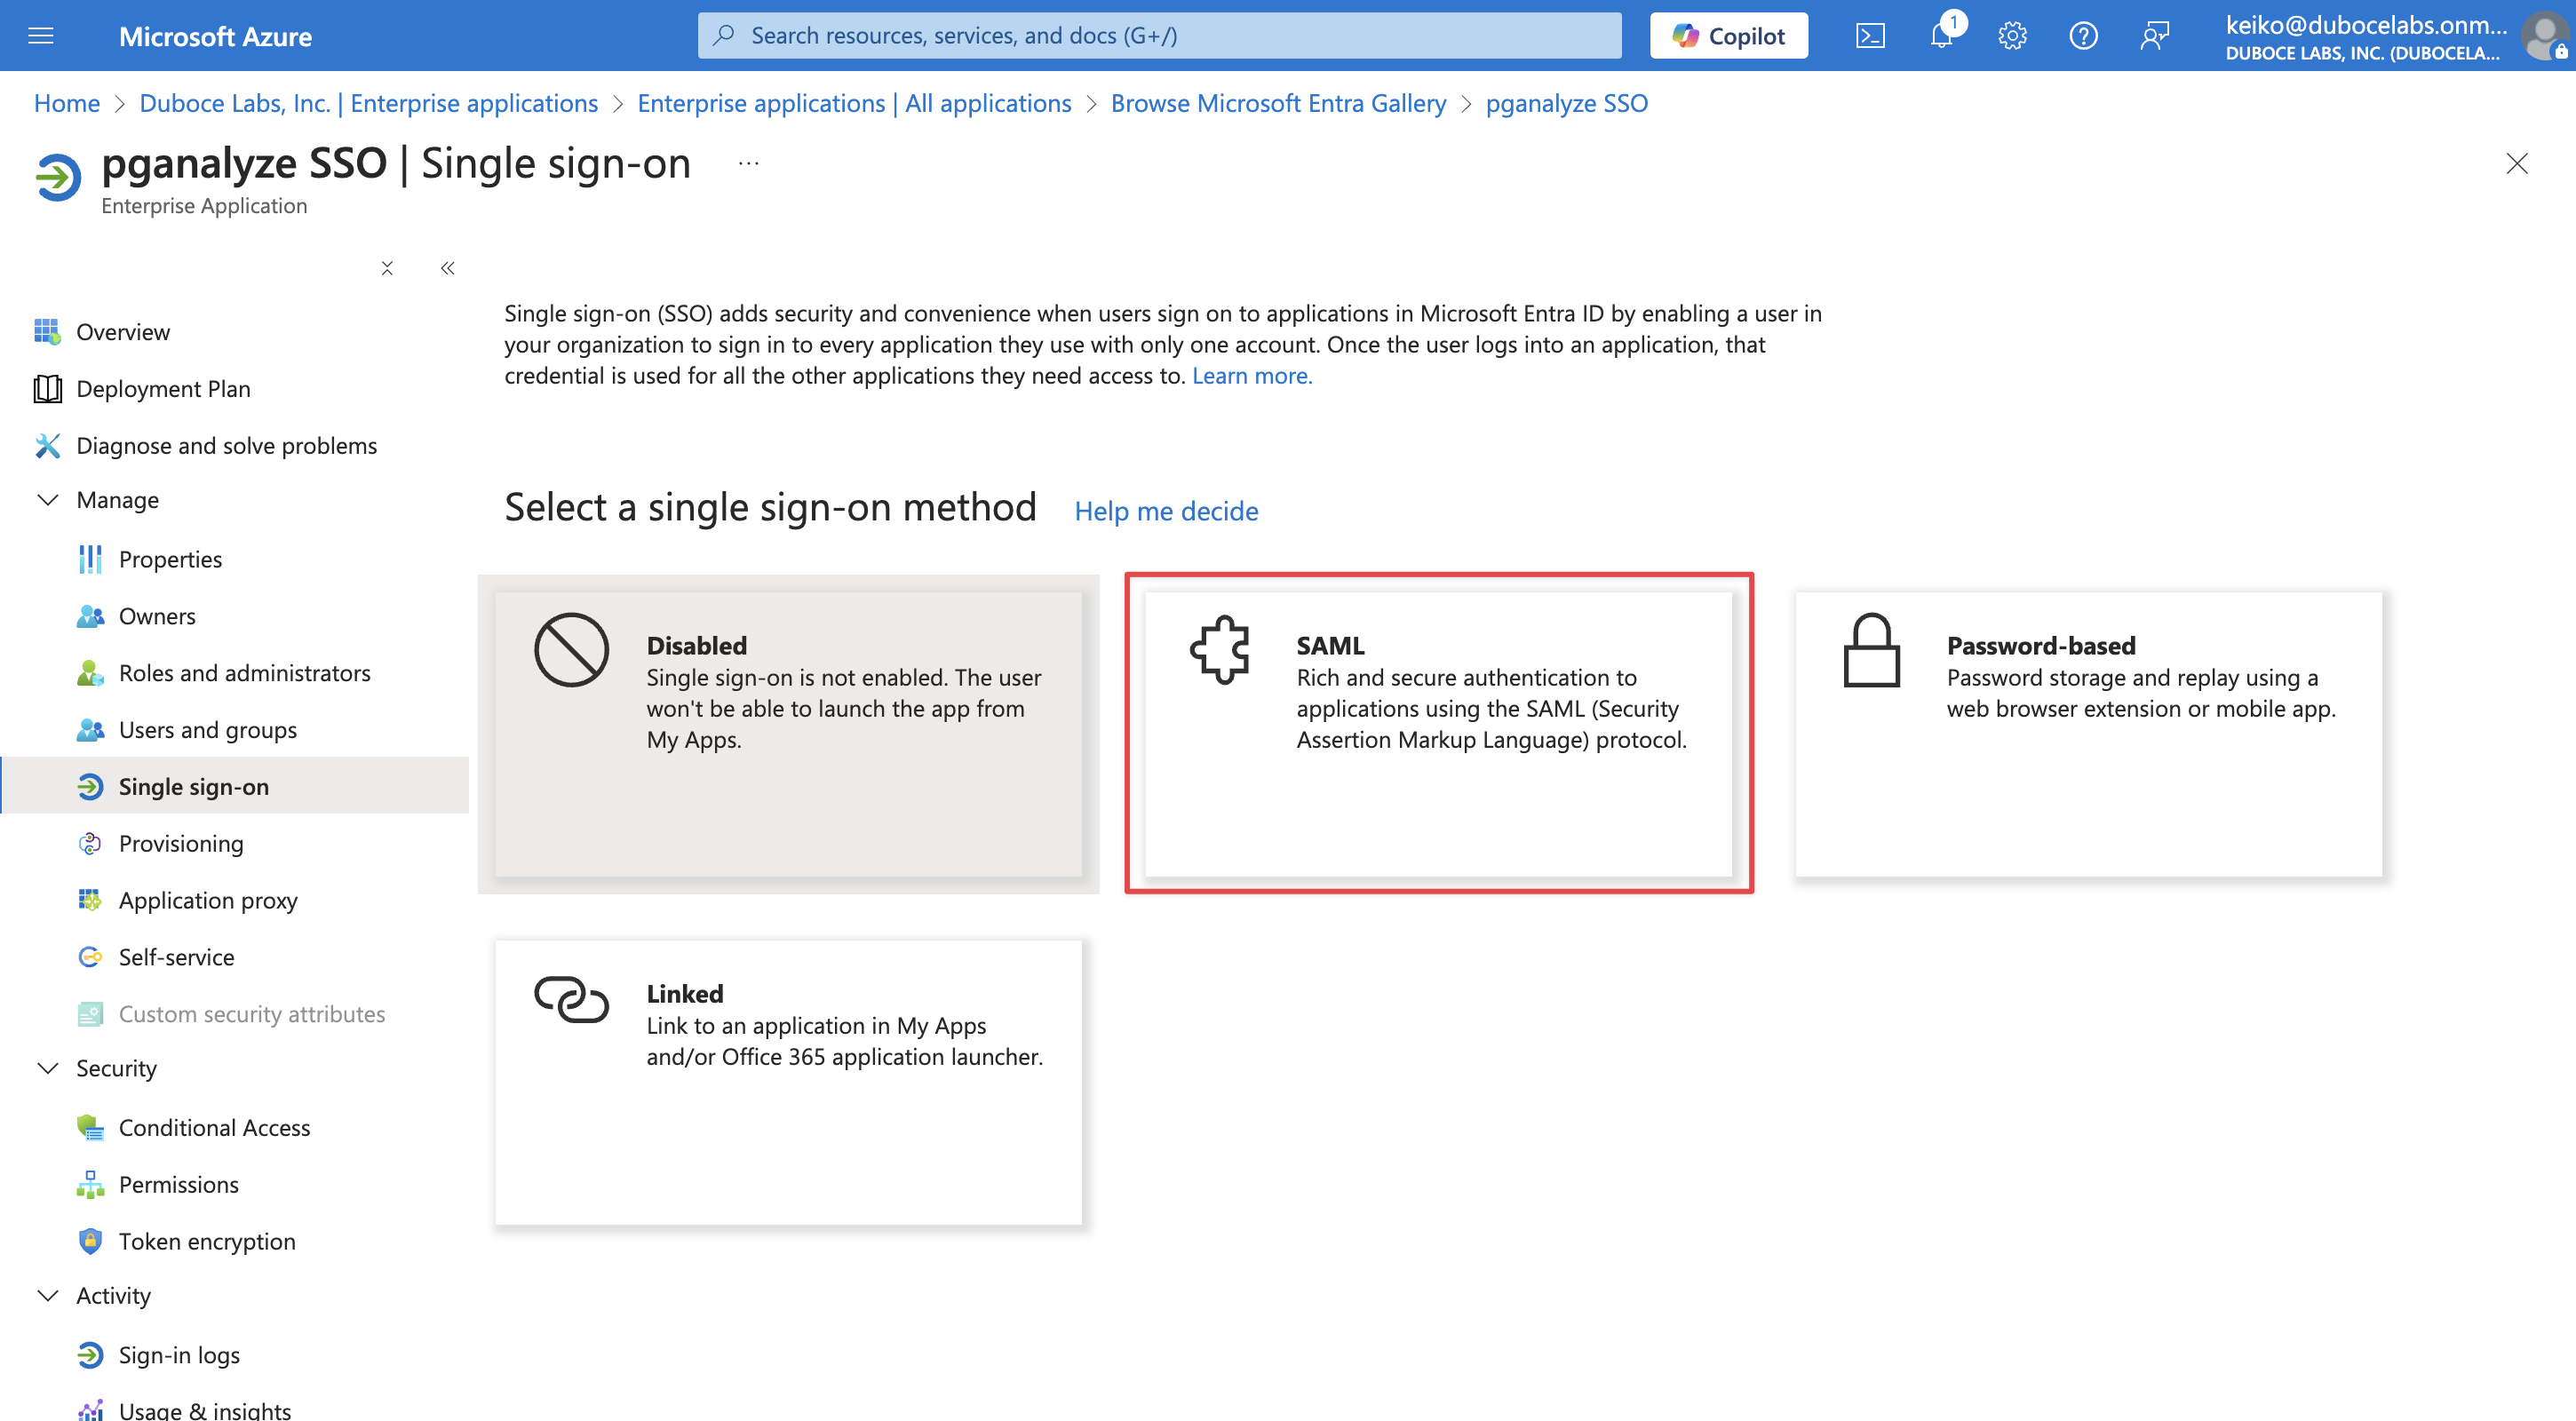Image resolution: width=2576 pixels, height=1421 pixels.
Task: Click the Disabled prohibited circle icon
Action: click(x=571, y=650)
